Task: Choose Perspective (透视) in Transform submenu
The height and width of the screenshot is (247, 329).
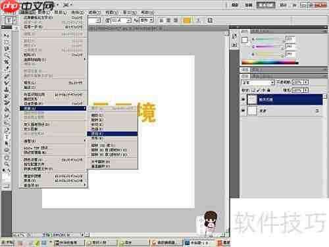Action: pyautogui.click(x=113, y=134)
